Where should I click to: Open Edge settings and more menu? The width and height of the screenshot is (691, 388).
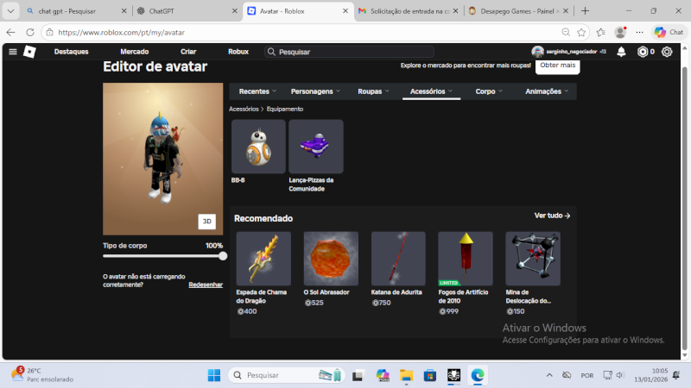(639, 32)
